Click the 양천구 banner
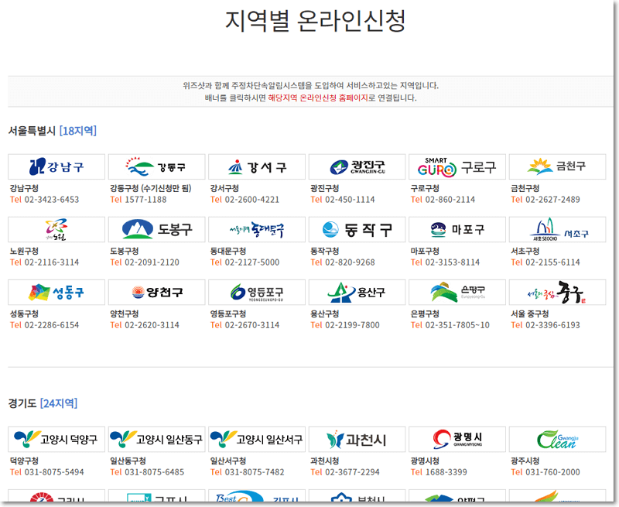The height and width of the screenshot is (507, 619). (157, 293)
